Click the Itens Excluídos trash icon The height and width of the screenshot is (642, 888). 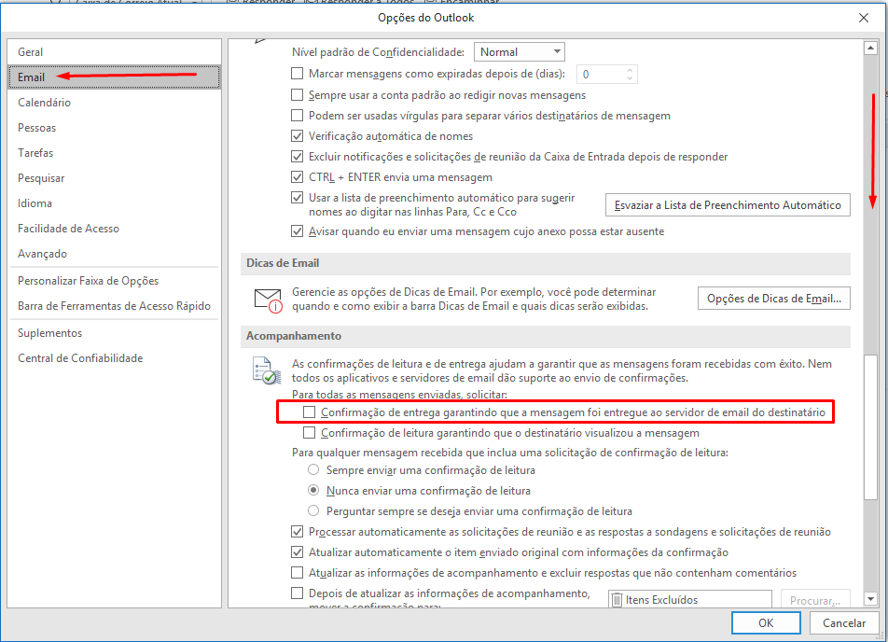click(617, 599)
